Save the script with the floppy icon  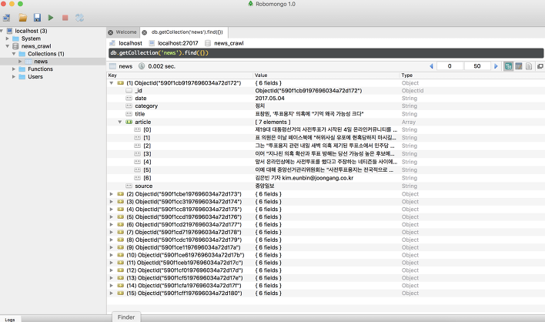click(x=37, y=18)
